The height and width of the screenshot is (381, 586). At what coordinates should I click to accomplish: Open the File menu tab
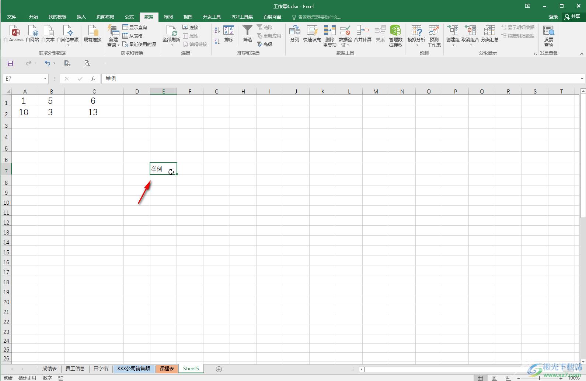(x=12, y=17)
